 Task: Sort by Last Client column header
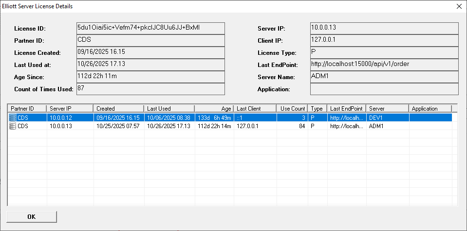pyautogui.click(x=255, y=109)
